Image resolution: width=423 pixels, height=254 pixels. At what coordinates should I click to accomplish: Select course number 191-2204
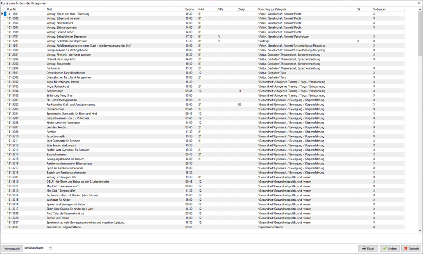click(x=13, y=68)
